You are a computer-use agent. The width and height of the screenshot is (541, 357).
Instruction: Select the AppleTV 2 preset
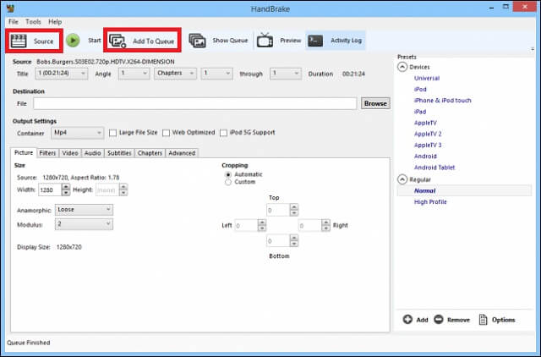click(x=428, y=134)
